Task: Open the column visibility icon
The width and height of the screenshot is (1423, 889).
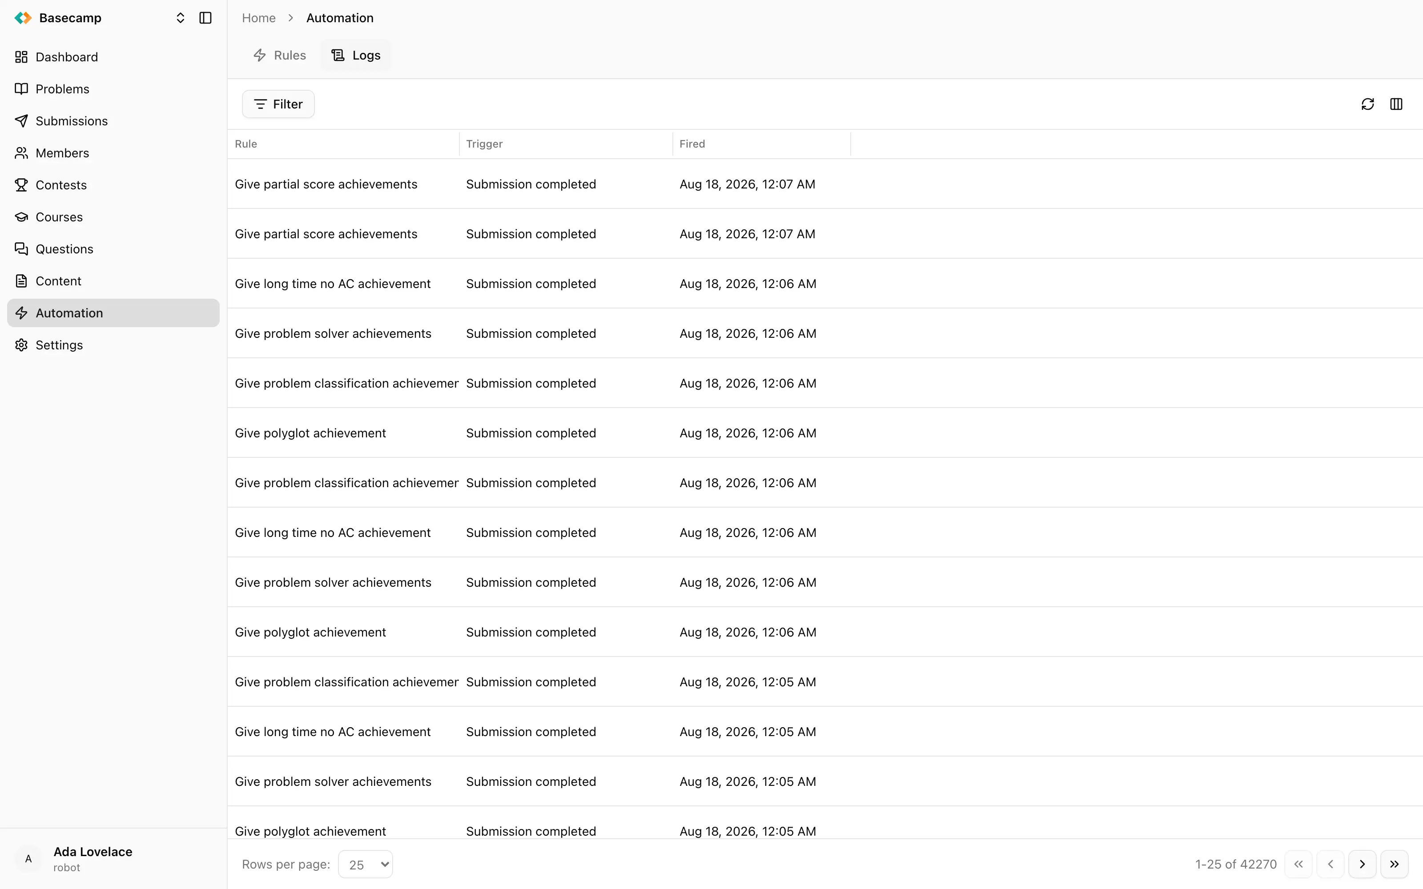Action: click(x=1396, y=104)
